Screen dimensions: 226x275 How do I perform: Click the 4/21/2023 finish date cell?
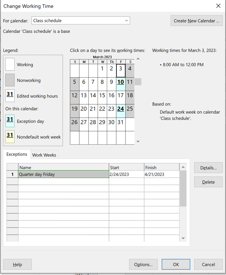[162, 174]
